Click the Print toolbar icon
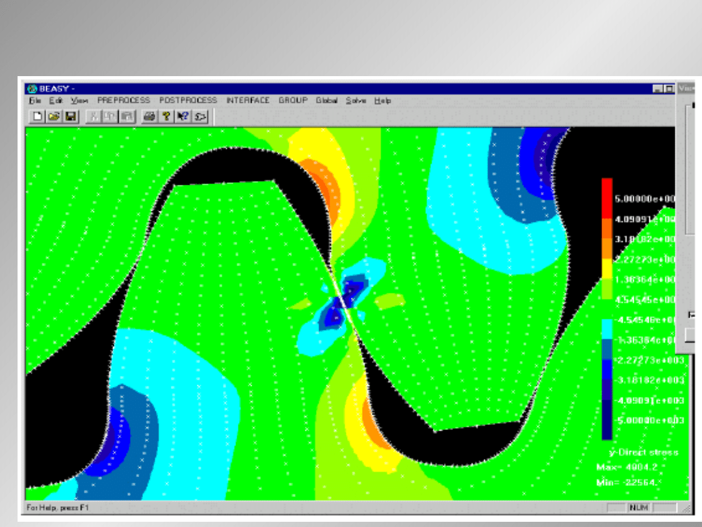702x527 pixels. coord(149,116)
